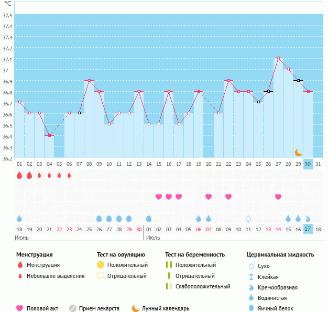Select the highlighted day 30 on axis
Screen dimensions: 328x312
click(308, 164)
